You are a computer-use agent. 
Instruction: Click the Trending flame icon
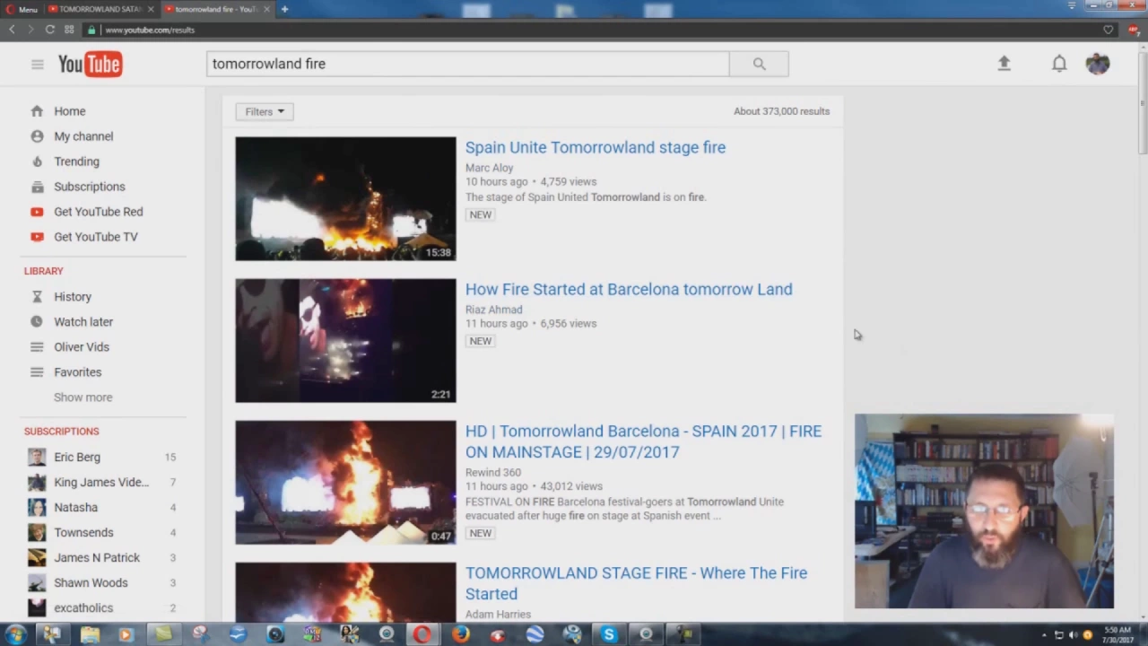(x=37, y=161)
